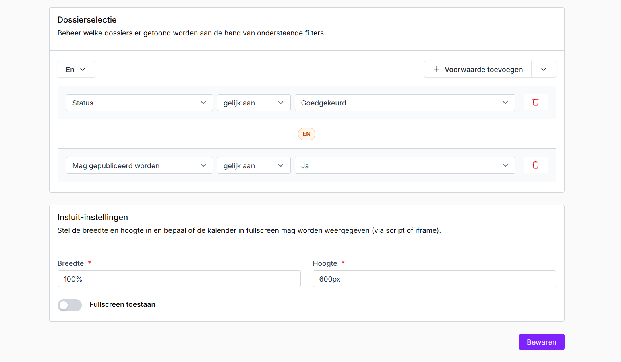
Task: Open the split-button arrow beside 'Voorwaarde toevoegen'
Action: click(x=543, y=70)
